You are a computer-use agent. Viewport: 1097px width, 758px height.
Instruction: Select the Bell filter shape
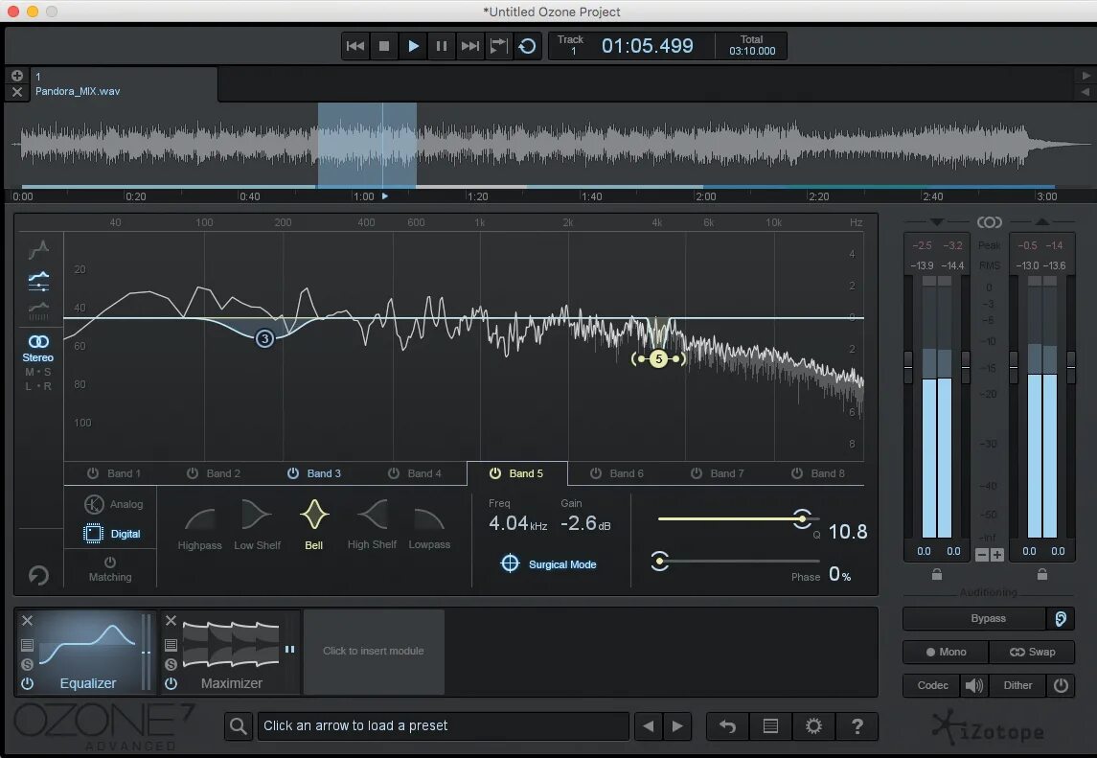[x=314, y=525]
